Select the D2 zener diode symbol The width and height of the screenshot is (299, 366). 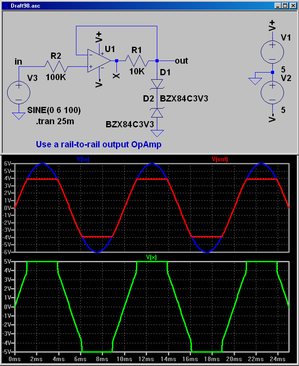coord(157,113)
